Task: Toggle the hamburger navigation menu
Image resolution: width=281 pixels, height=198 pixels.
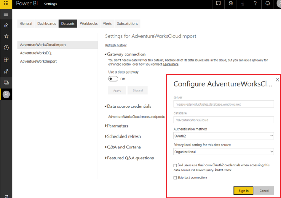Action: pyautogui.click(x=6, y=14)
